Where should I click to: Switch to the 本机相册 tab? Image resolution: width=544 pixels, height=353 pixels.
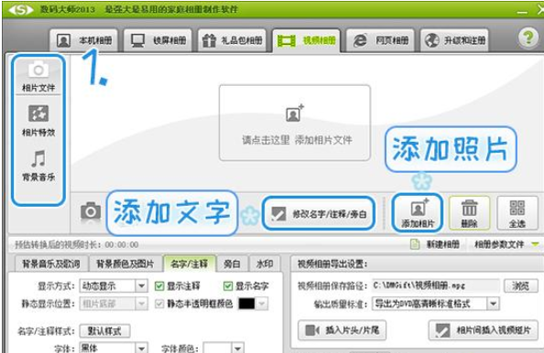point(83,40)
